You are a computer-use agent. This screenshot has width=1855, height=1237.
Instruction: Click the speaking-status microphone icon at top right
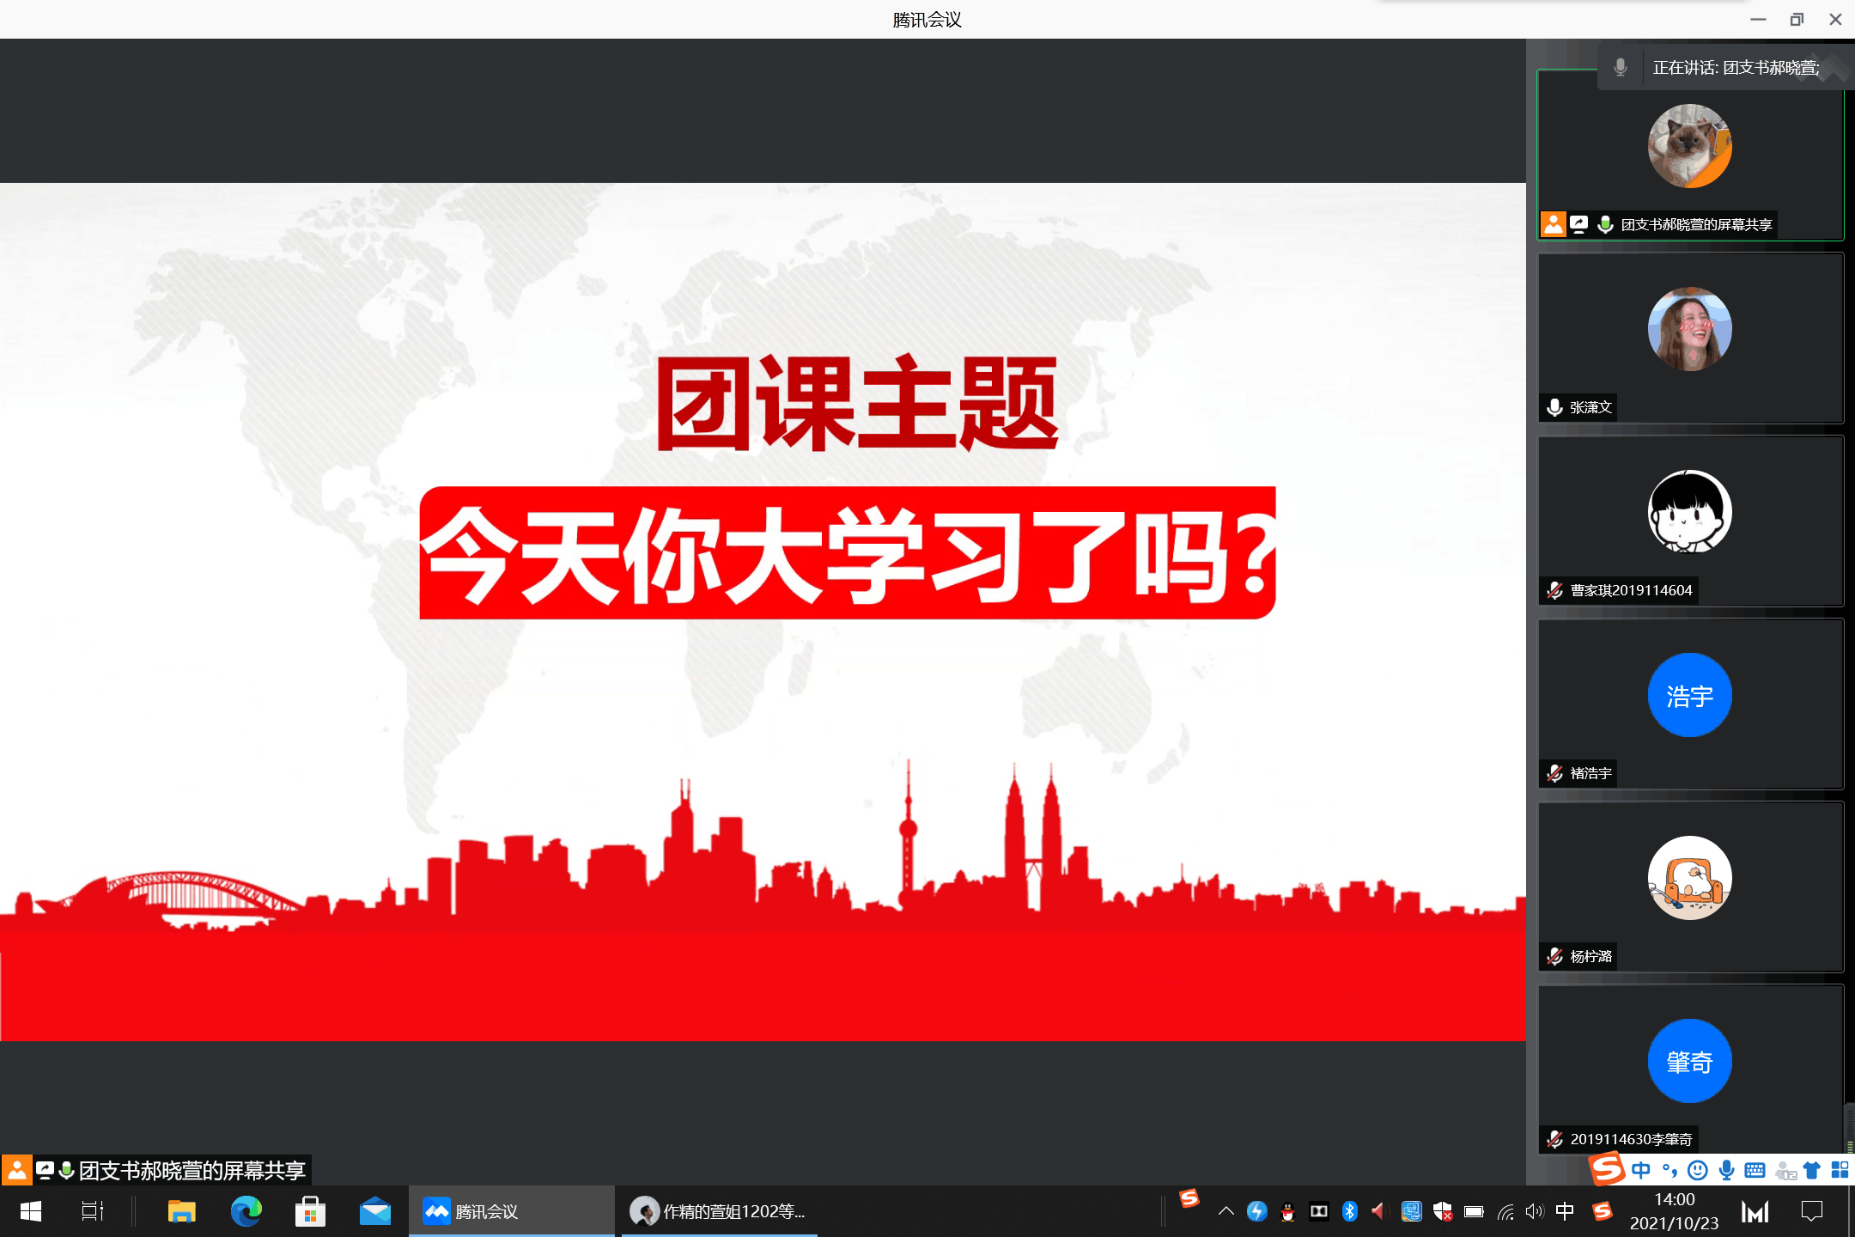point(1621,67)
